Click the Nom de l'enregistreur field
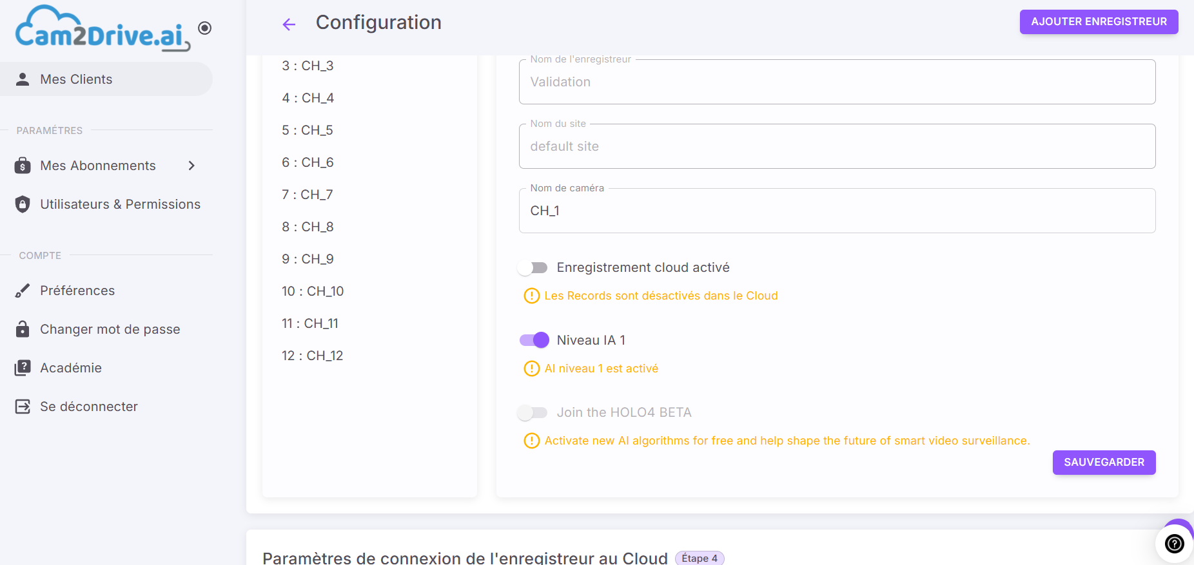 837,82
